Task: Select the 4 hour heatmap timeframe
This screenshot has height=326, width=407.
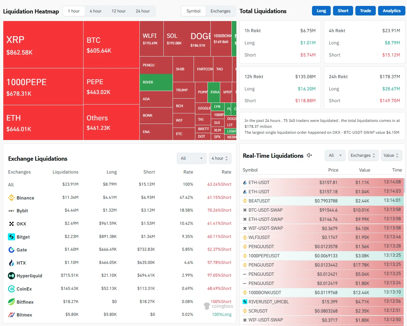Action: [x=96, y=11]
